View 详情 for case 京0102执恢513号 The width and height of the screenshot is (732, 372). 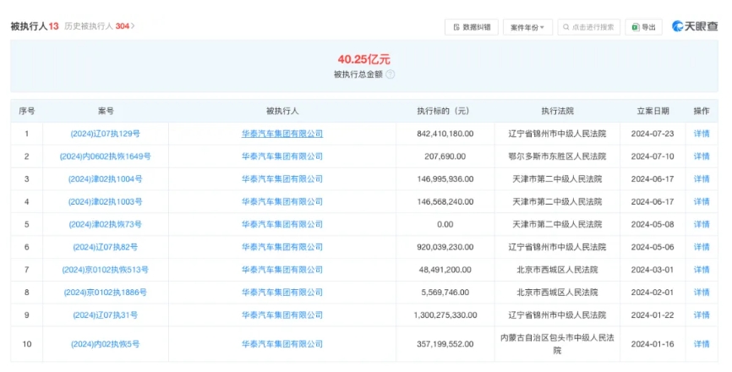tap(702, 270)
